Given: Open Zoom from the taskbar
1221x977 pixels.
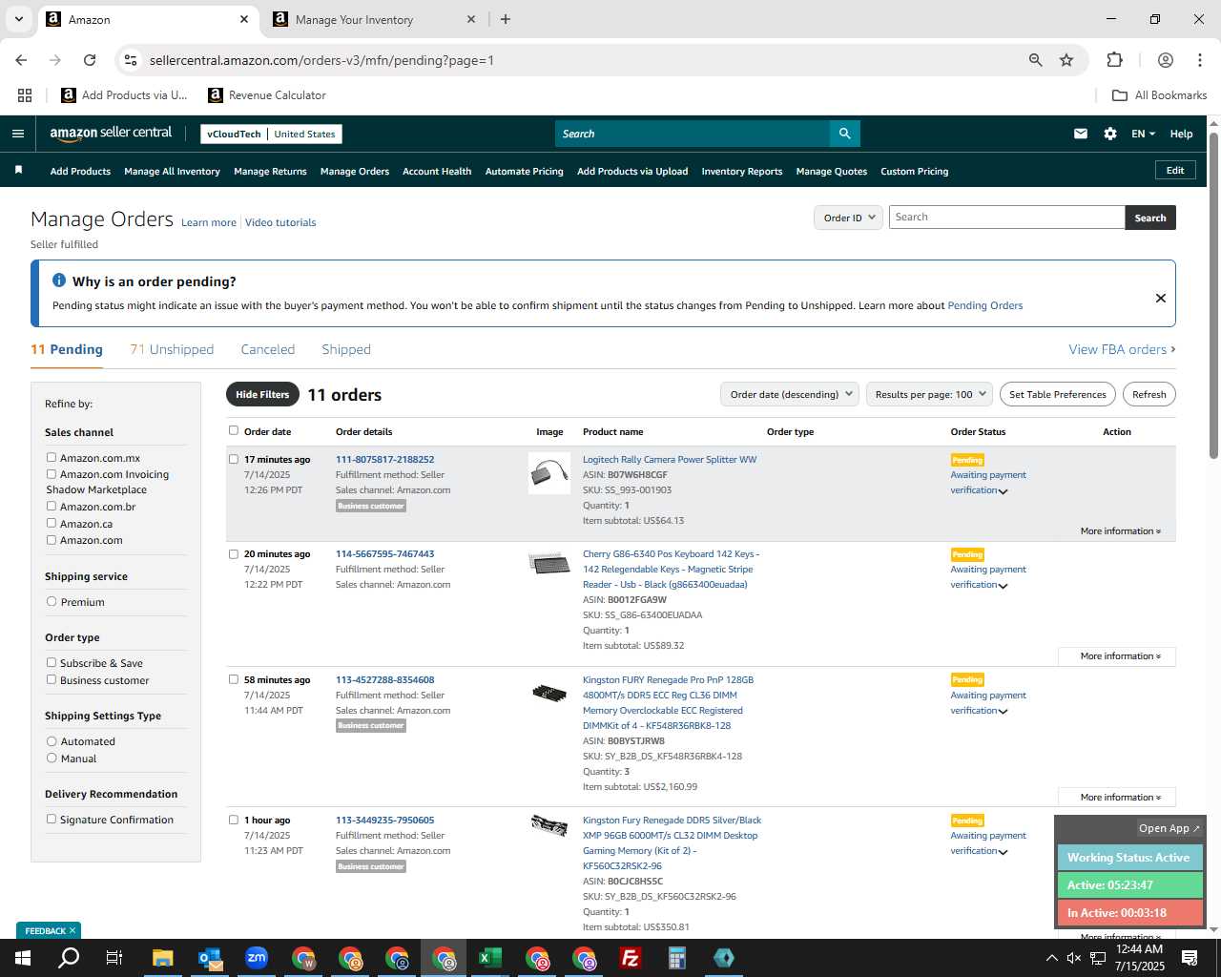Looking at the screenshot, I should tap(257, 958).
